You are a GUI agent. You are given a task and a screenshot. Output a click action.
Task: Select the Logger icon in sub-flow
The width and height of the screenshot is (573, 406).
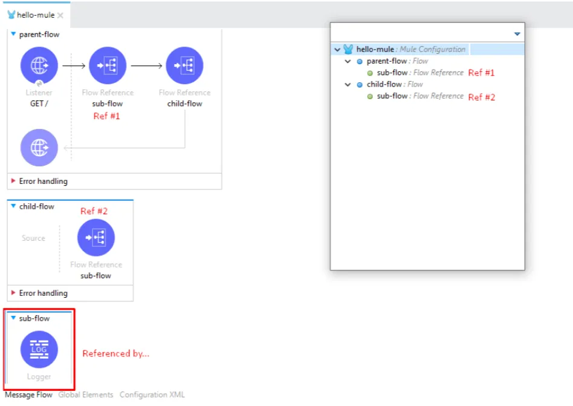click(39, 350)
